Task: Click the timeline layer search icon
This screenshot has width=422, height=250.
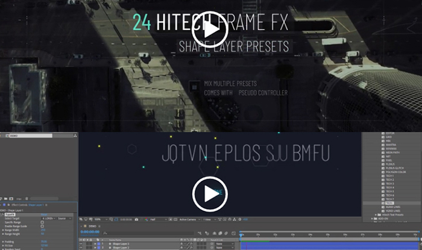Action: 105,233
